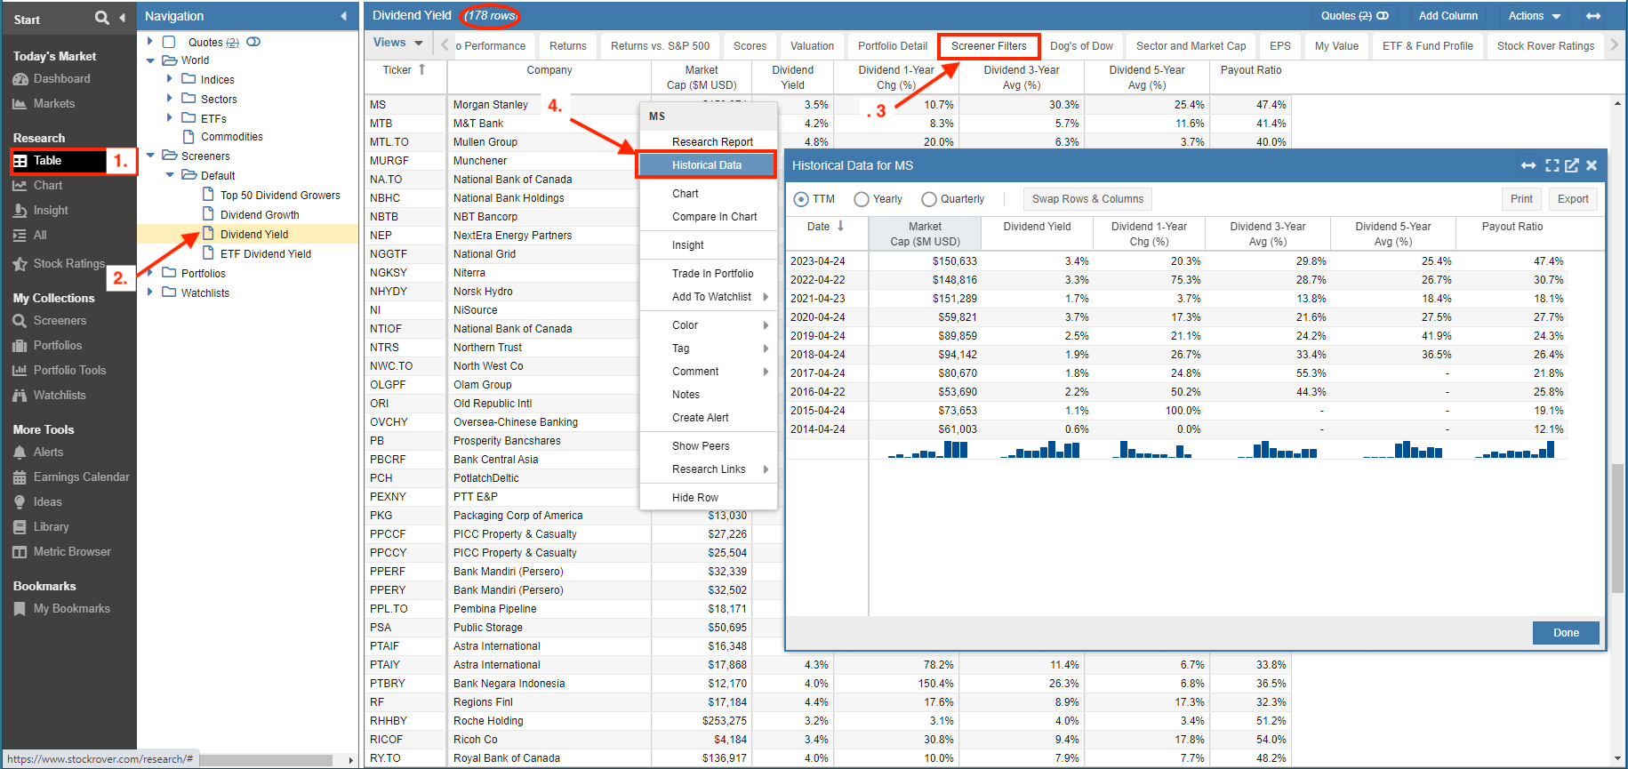
Task: Open Ideas in More Tools
Action: 36,502
